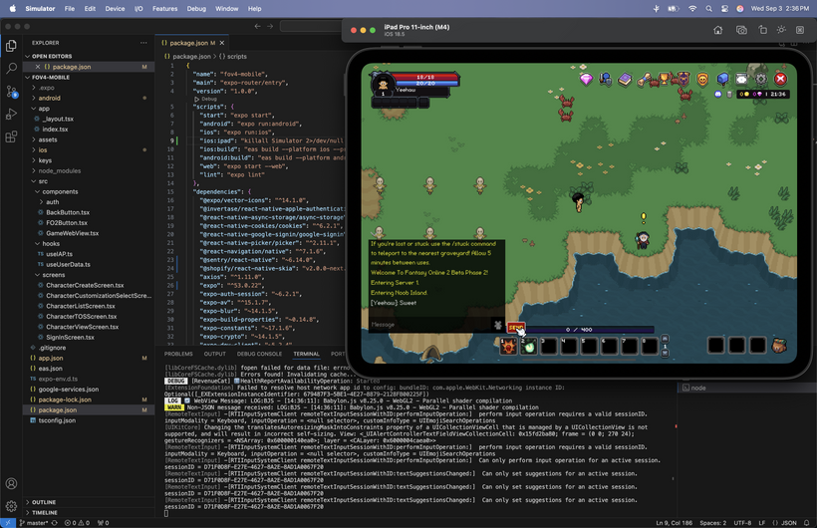Take a Simulator screenshot with camera icon

point(741,30)
